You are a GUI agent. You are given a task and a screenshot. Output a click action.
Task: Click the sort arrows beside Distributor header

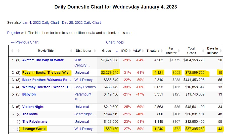tap(95, 51)
